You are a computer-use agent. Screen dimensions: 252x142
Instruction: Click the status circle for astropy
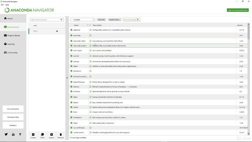tap(90, 62)
